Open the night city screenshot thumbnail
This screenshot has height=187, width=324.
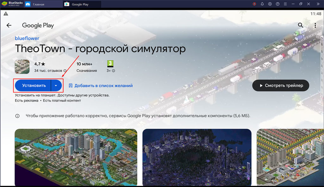pyautogui.click(x=197, y=157)
